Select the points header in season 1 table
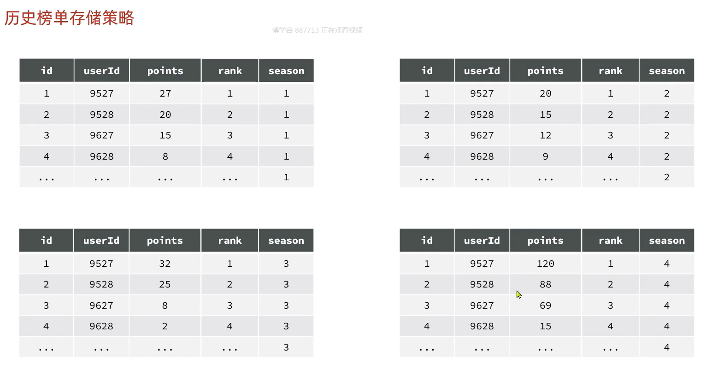Viewport: 706px width, 368px height. point(165,71)
